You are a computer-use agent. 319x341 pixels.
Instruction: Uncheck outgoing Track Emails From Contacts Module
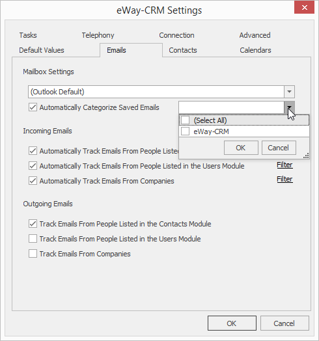(33, 224)
